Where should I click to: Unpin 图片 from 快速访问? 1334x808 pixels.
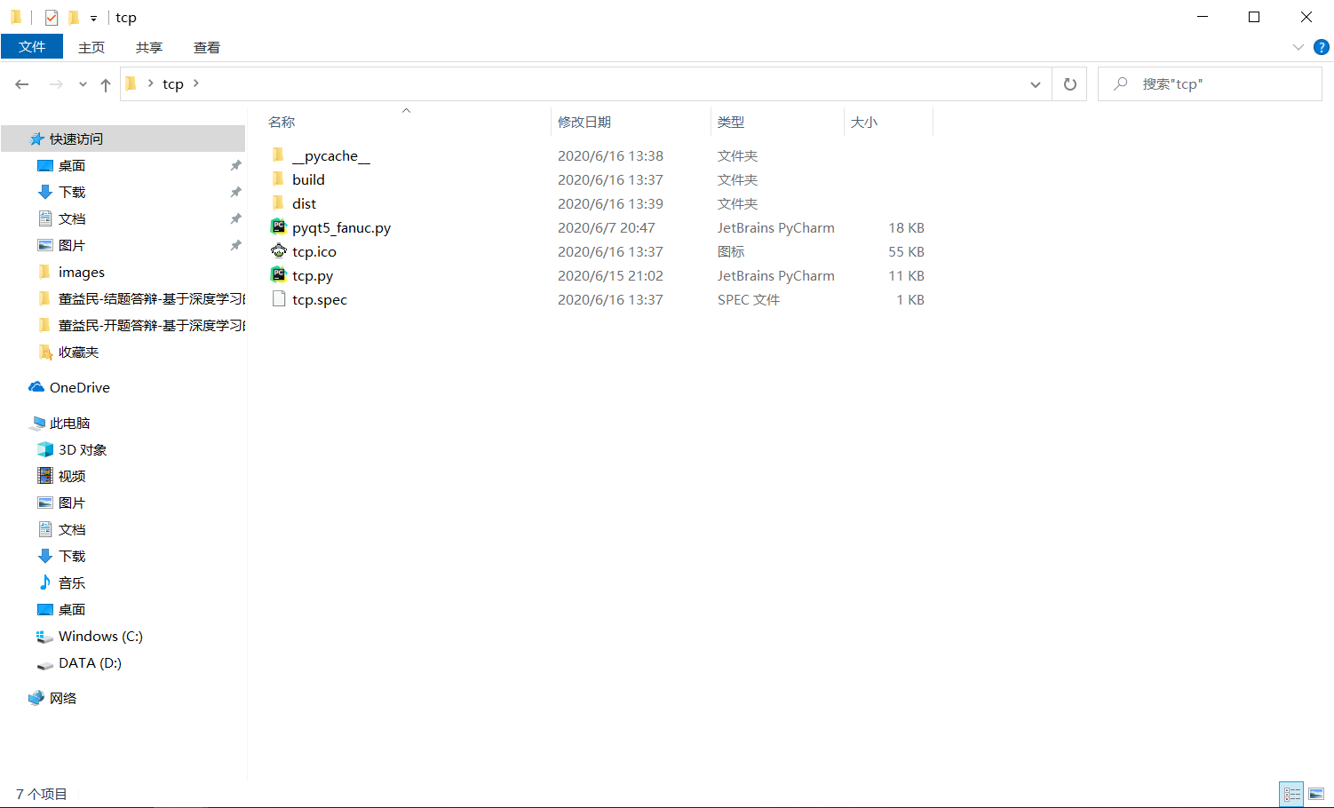pos(235,245)
